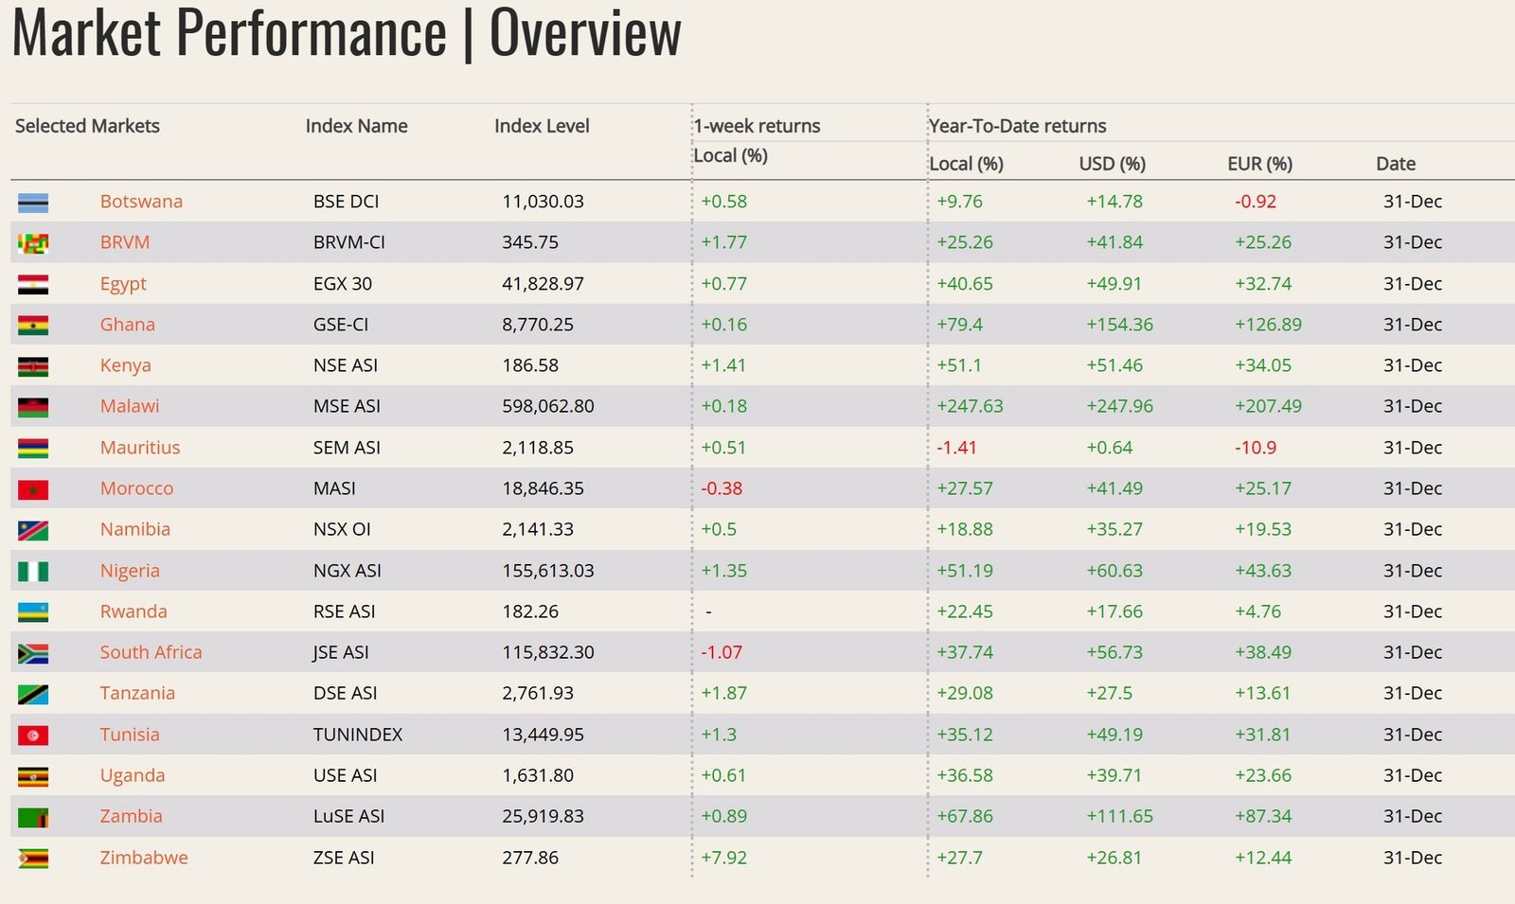Screen dimensions: 1515x904
Task: Click the Egypt flag icon
Action: click(x=33, y=285)
